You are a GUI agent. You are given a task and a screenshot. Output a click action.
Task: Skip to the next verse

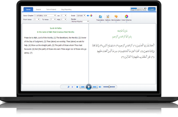pos(95,87)
